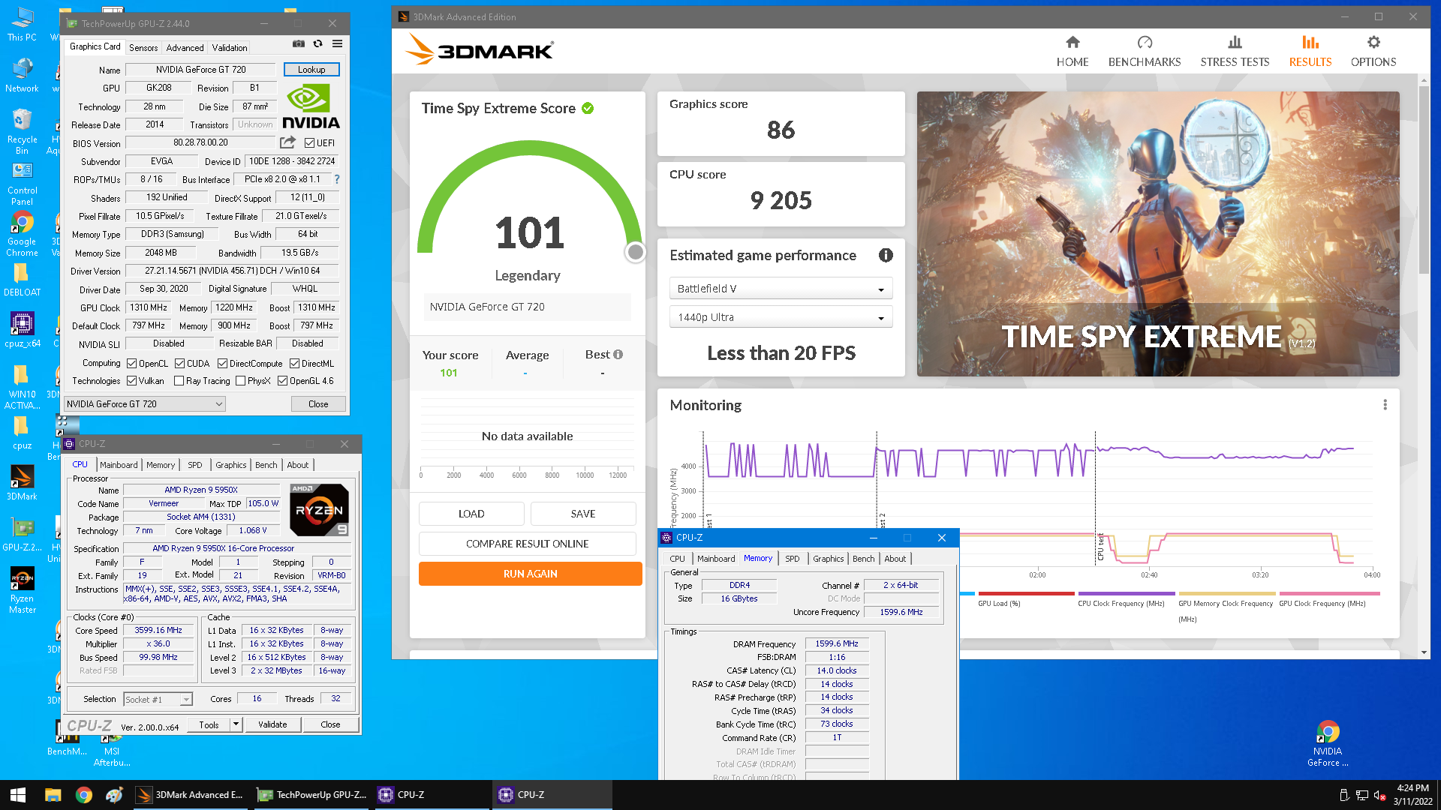Open Control Panel desktop icon
1441x810 pixels.
[22, 184]
